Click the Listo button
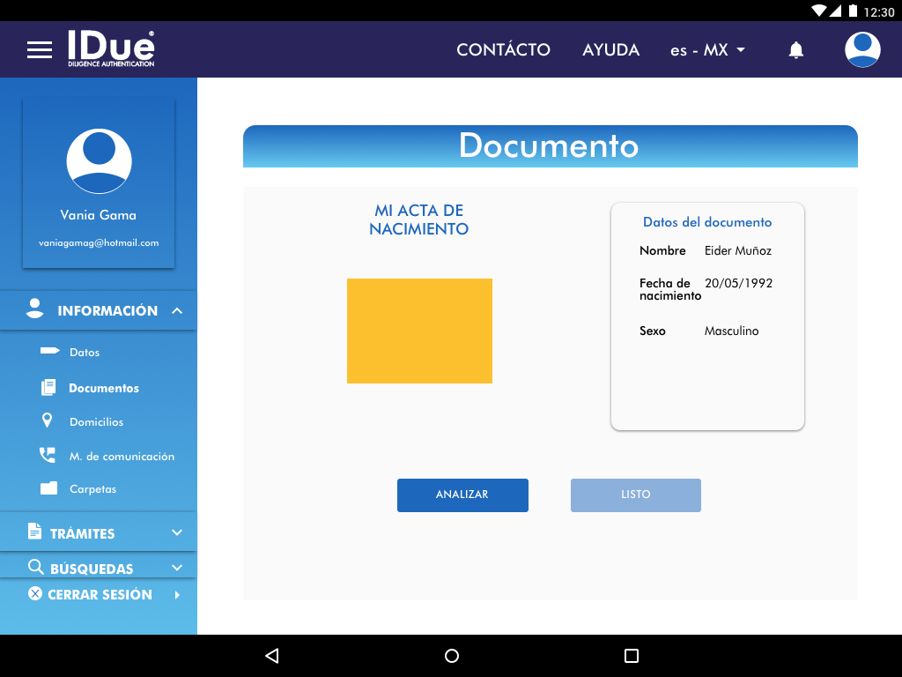 click(x=635, y=495)
